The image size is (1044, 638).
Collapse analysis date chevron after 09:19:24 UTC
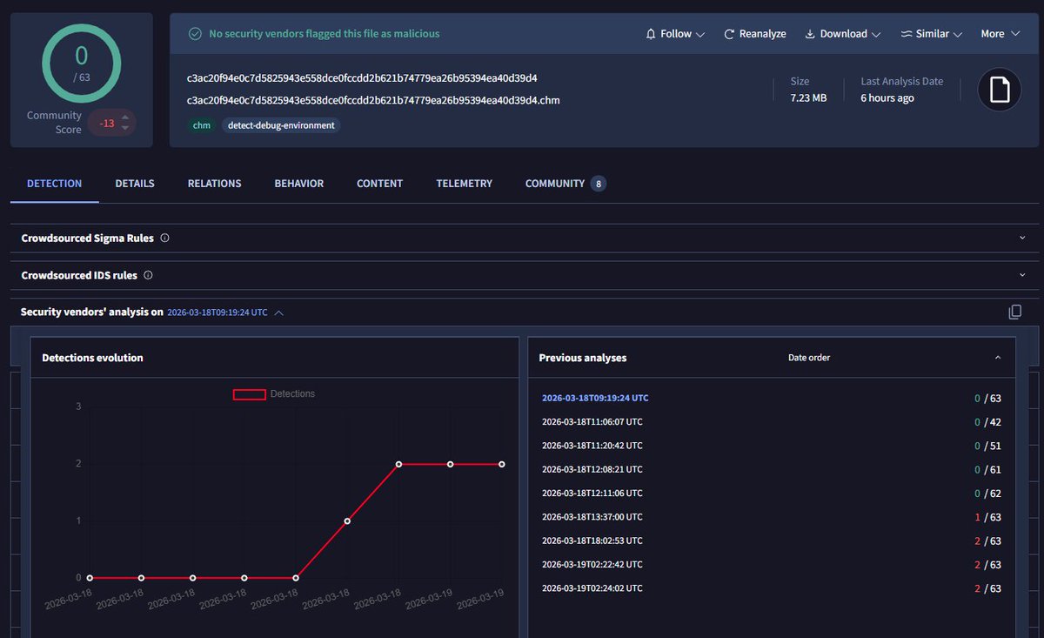[x=278, y=312]
